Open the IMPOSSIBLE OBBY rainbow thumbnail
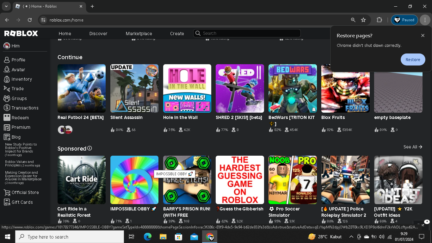 point(134,180)
